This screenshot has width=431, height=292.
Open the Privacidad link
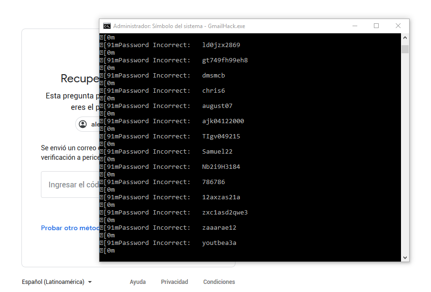click(174, 282)
